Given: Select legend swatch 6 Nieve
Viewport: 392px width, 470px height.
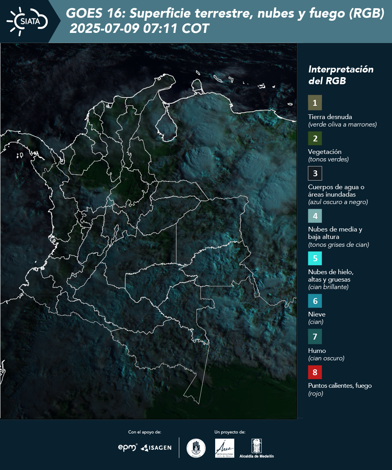Looking at the screenshot, I should [x=315, y=301].
